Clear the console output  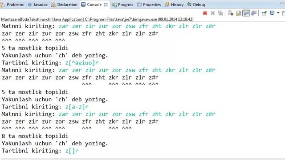click(231, 13)
